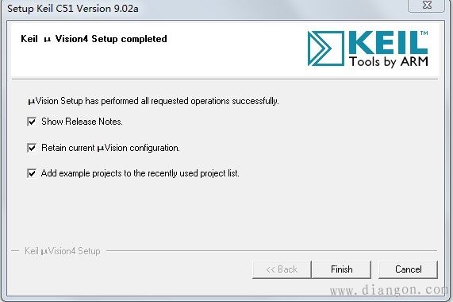Image resolution: width=453 pixels, height=302 pixels.
Task: Disable the Add example projects checkbox
Action: point(32,173)
